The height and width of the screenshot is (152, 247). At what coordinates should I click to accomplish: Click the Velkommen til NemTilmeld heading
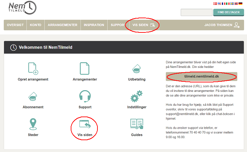point(46,47)
